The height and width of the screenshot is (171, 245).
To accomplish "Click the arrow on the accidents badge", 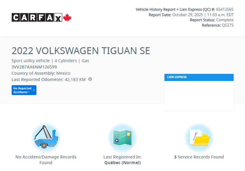I will (x=34, y=90).
